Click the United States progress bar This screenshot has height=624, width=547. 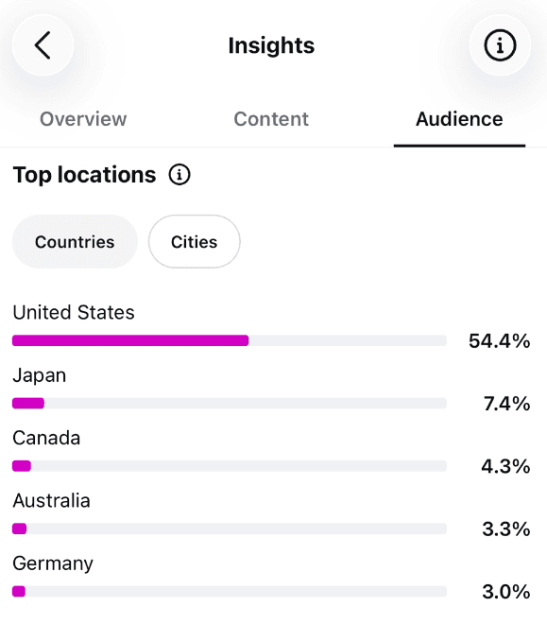(x=230, y=340)
